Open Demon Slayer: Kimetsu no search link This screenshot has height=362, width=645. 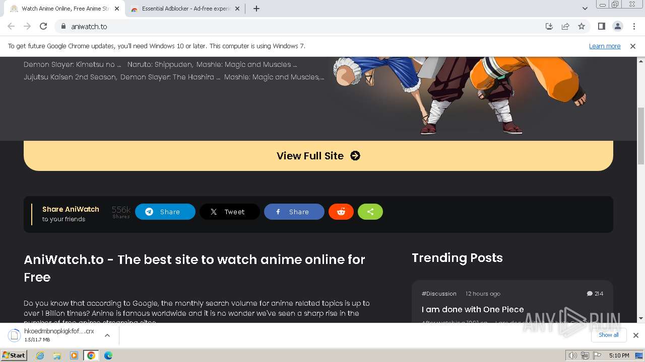(x=72, y=64)
